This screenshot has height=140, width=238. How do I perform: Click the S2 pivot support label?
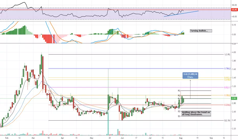coord(179,111)
